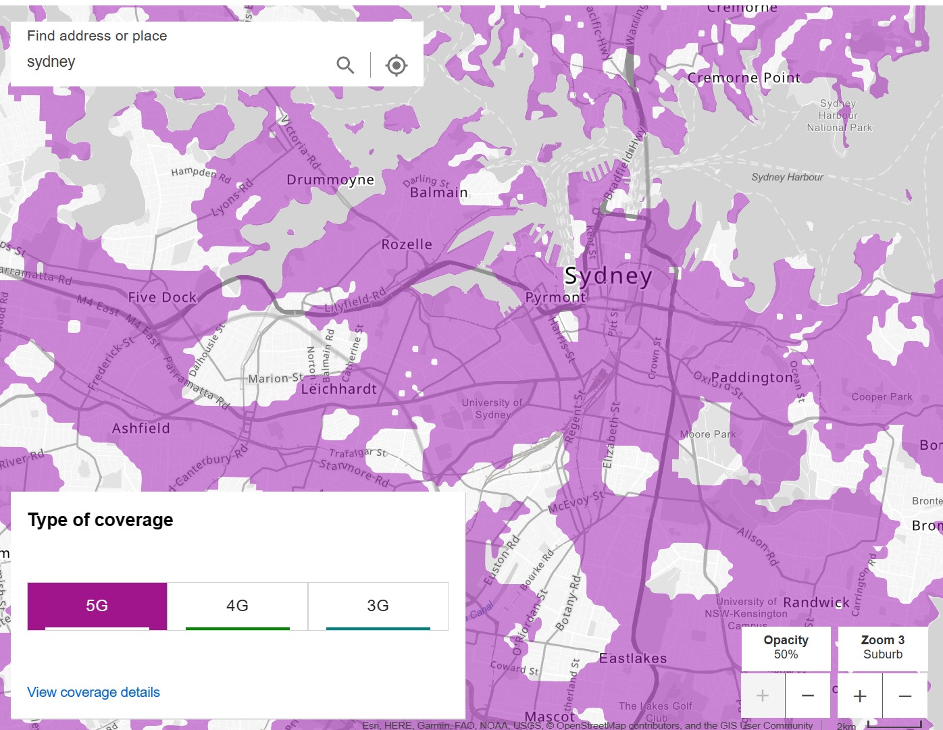
Task: Click the locate-me crosshair icon
Action: coord(397,65)
